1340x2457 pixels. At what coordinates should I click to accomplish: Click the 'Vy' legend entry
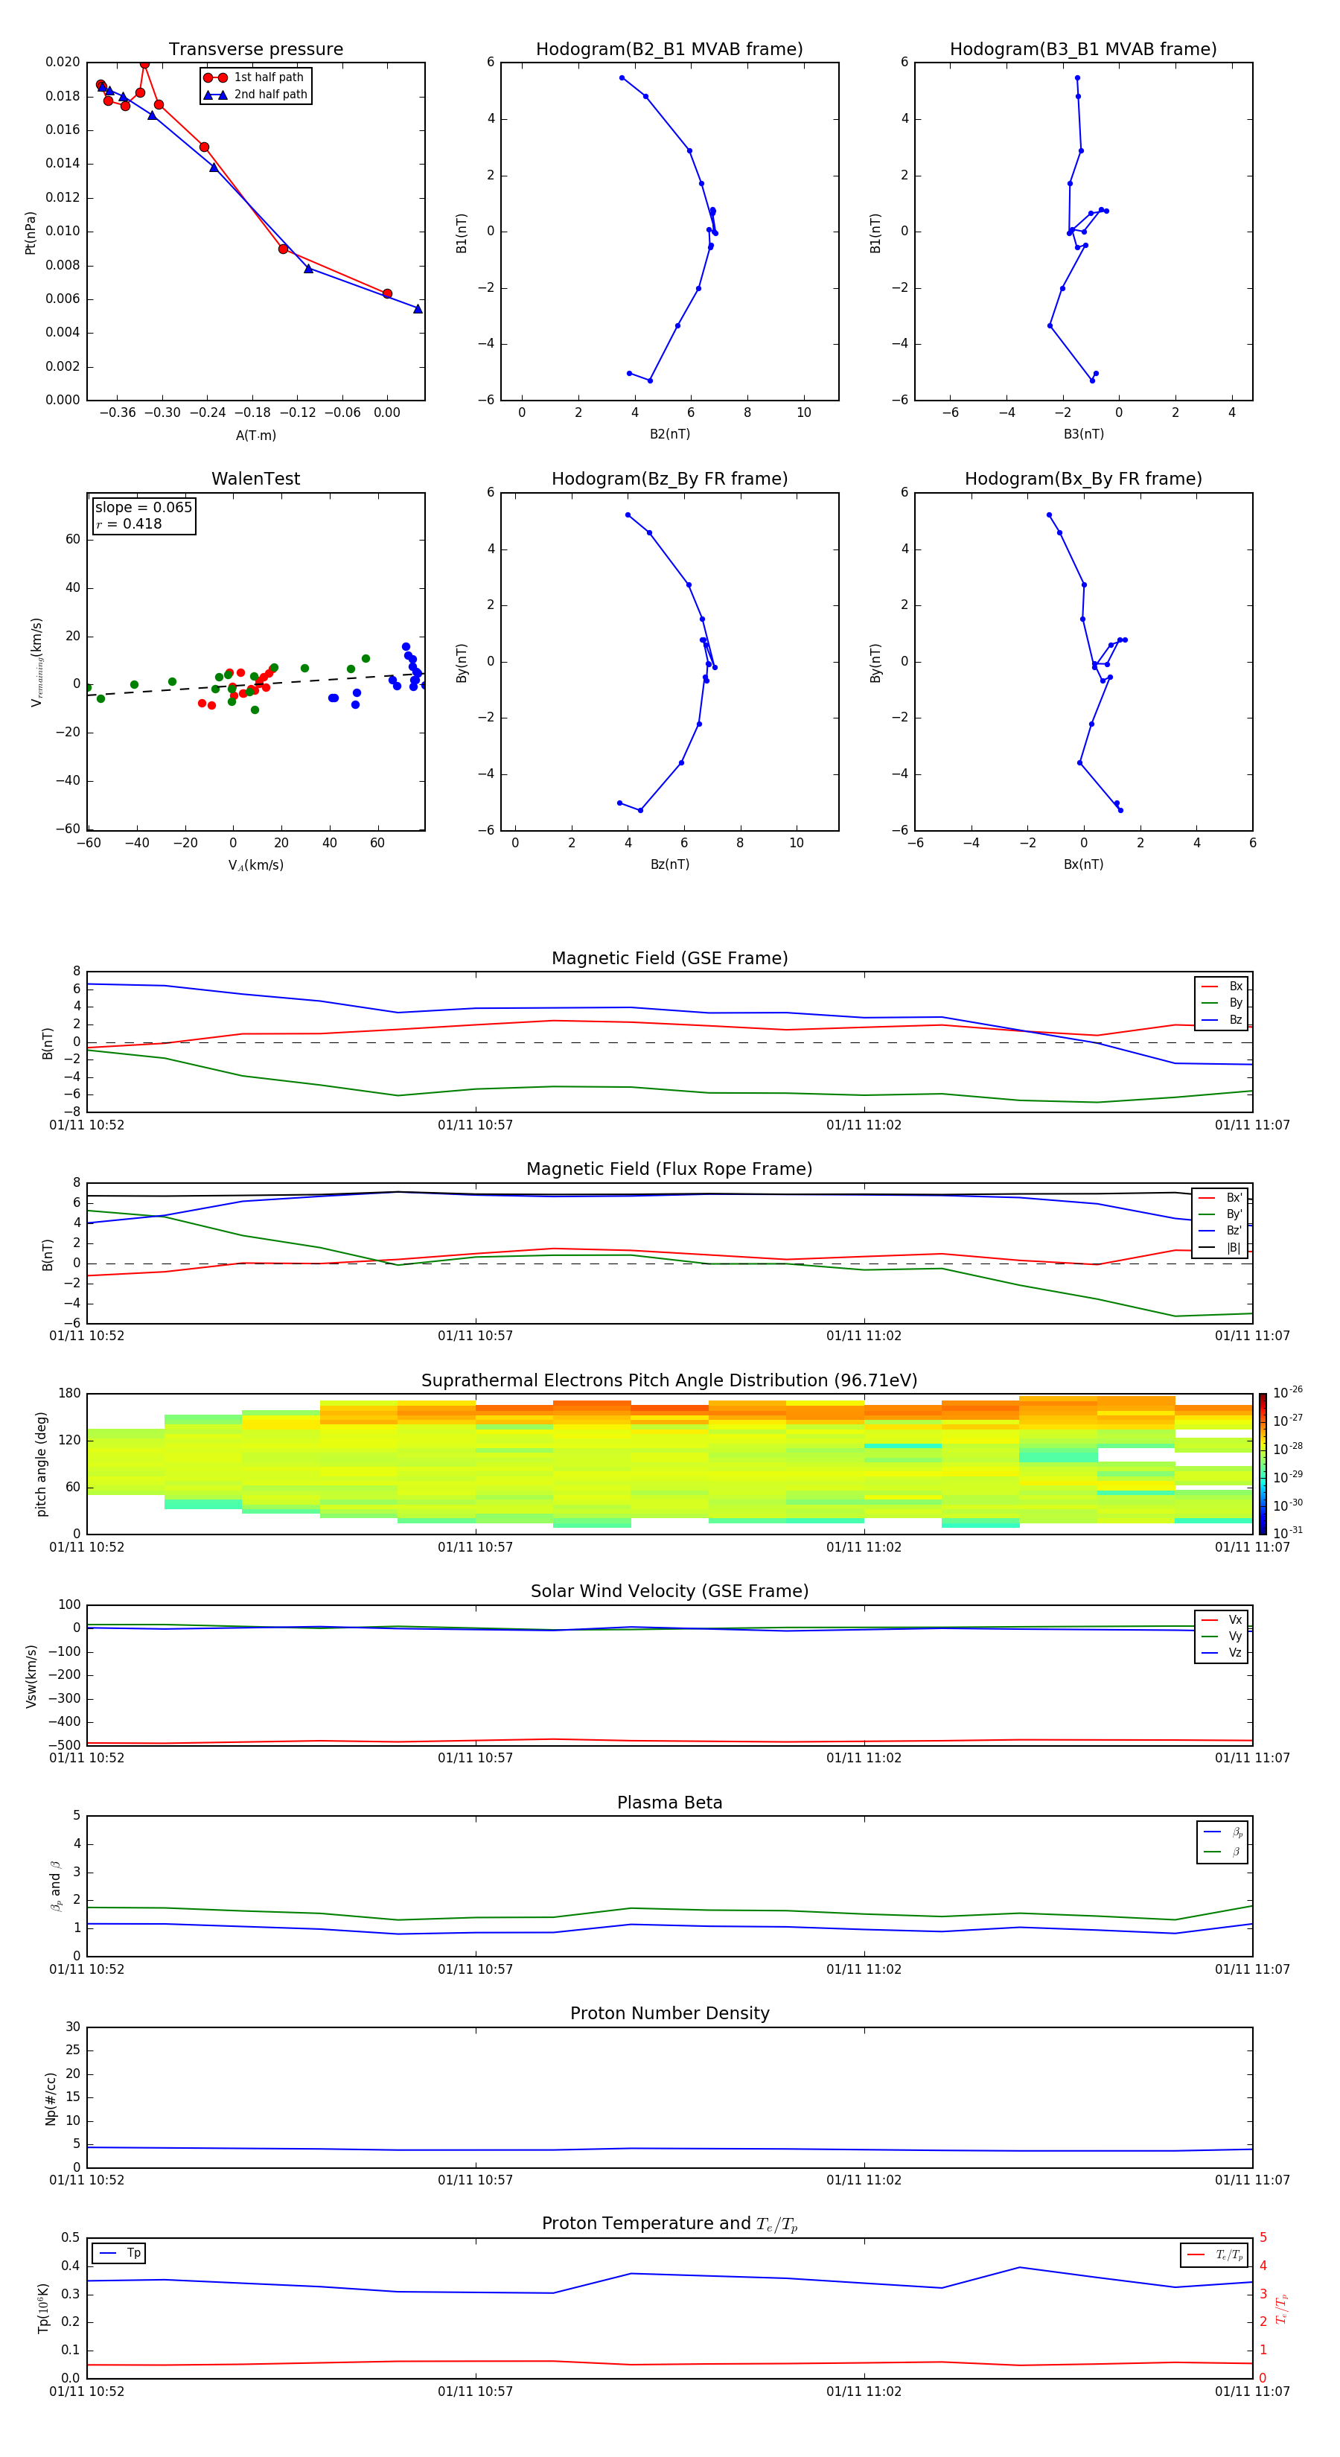(1222, 1637)
